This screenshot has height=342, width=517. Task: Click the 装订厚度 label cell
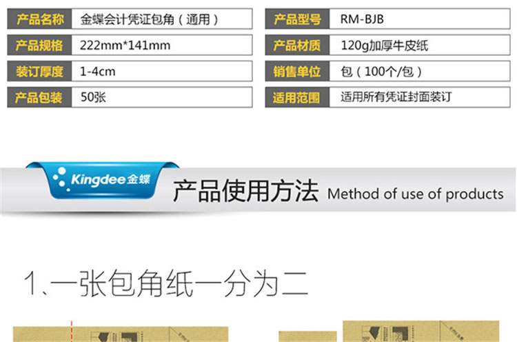(39, 71)
